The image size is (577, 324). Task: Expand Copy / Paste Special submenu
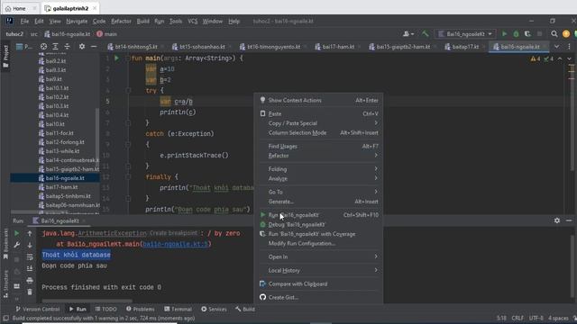319,123
